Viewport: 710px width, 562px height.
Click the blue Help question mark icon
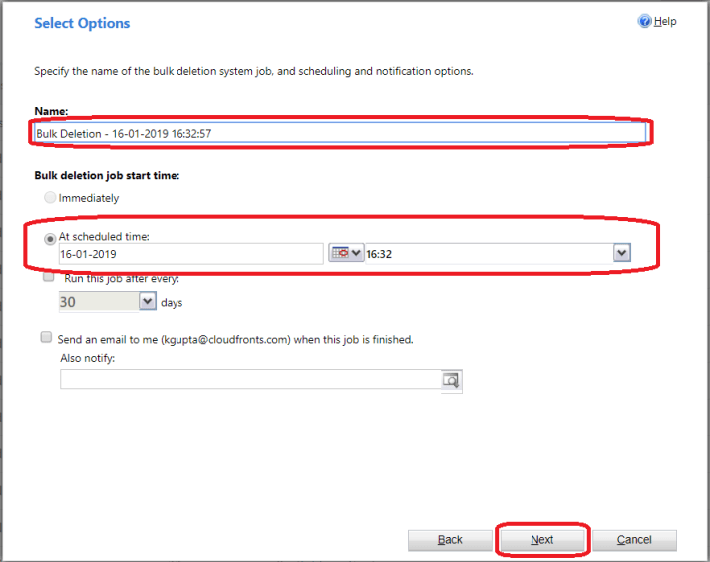click(644, 21)
